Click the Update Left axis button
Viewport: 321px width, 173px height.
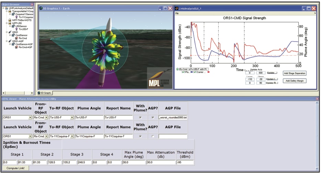coord(272,79)
